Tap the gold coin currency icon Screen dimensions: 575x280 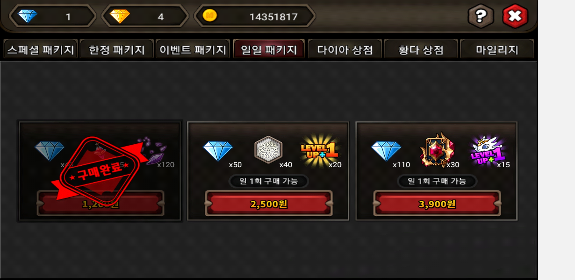(210, 16)
